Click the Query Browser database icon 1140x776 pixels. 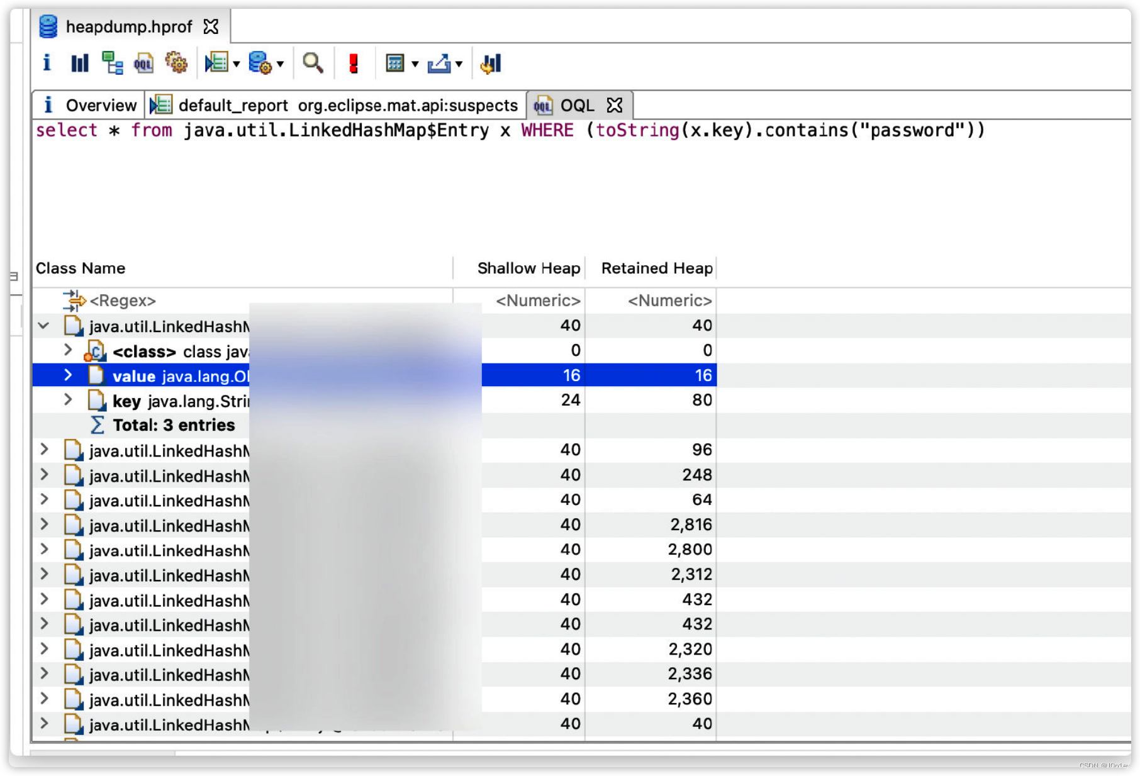[260, 63]
